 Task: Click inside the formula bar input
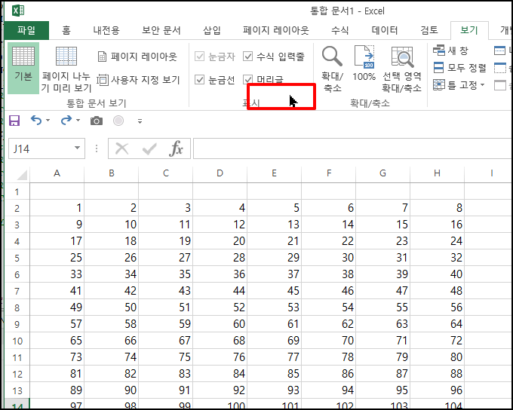tap(353, 148)
